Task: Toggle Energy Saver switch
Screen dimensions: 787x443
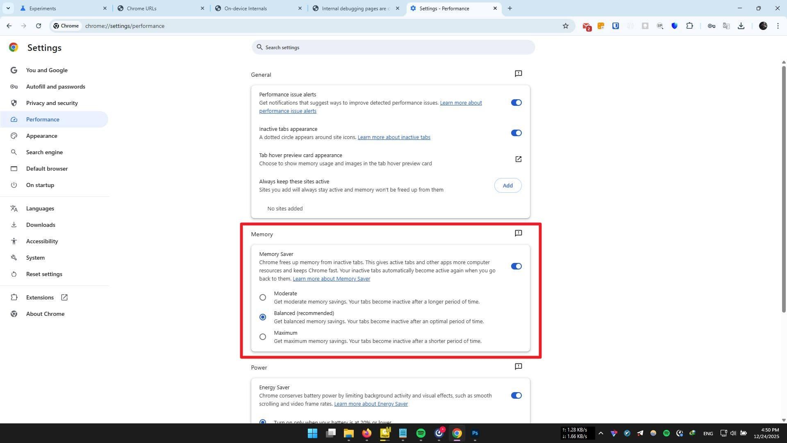Action: coord(516,395)
